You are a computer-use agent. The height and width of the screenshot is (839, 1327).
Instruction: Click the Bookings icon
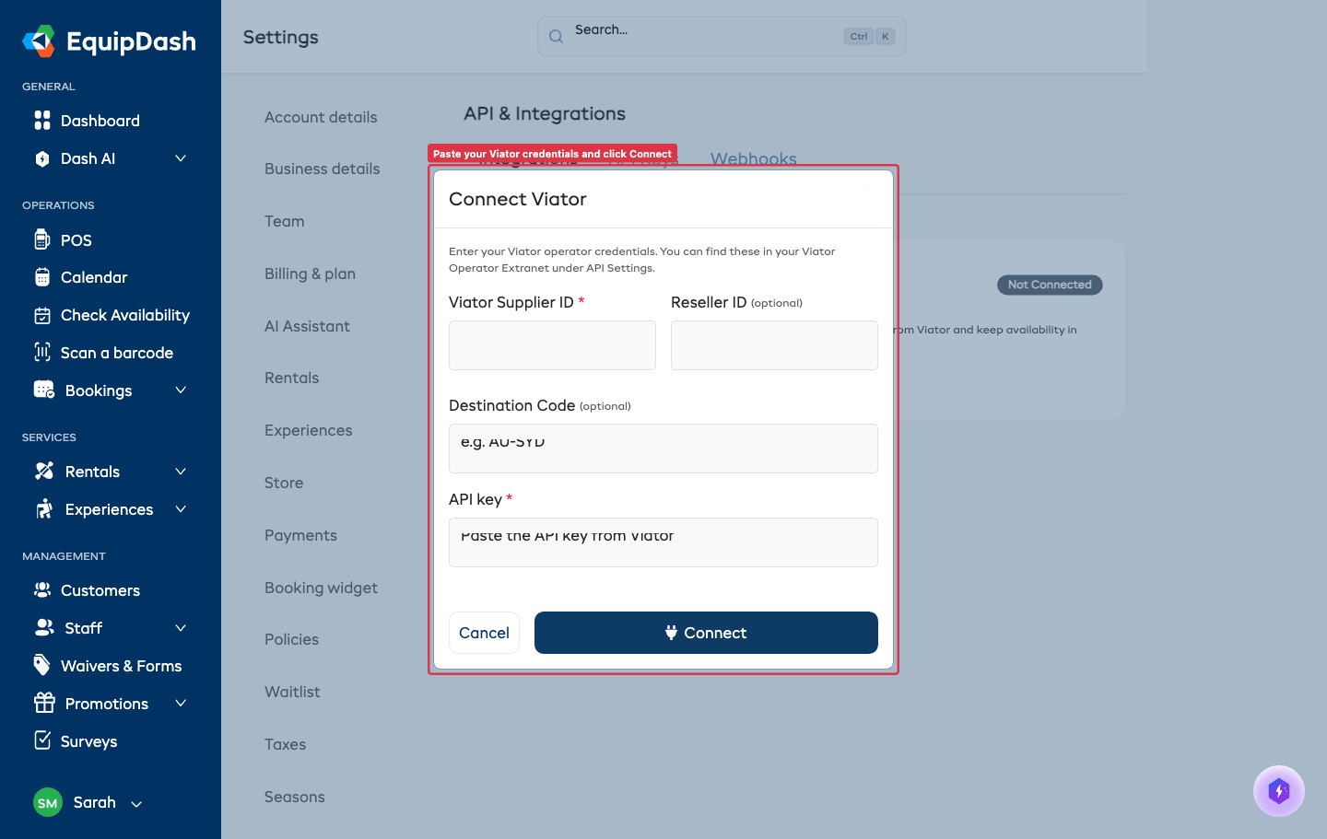click(44, 390)
